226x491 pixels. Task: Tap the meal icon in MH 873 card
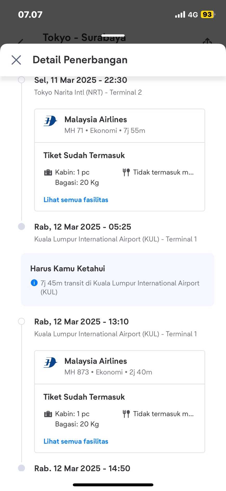(x=126, y=414)
